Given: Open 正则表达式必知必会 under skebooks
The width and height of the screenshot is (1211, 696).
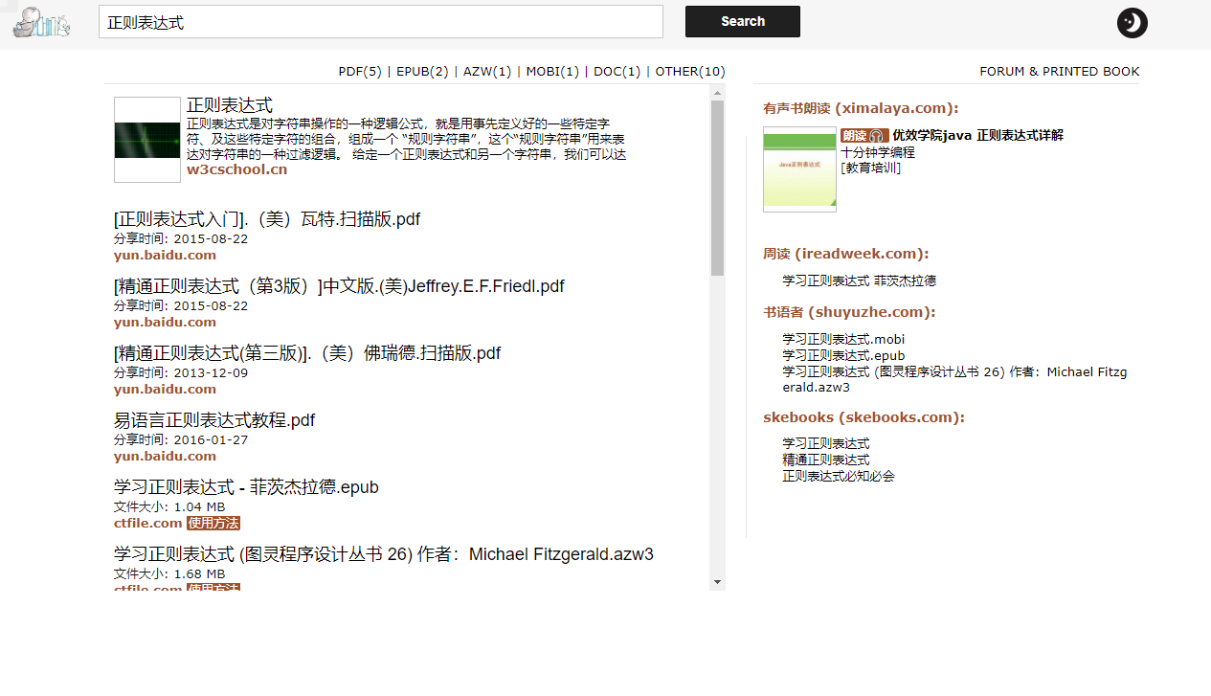Looking at the screenshot, I should [839, 476].
